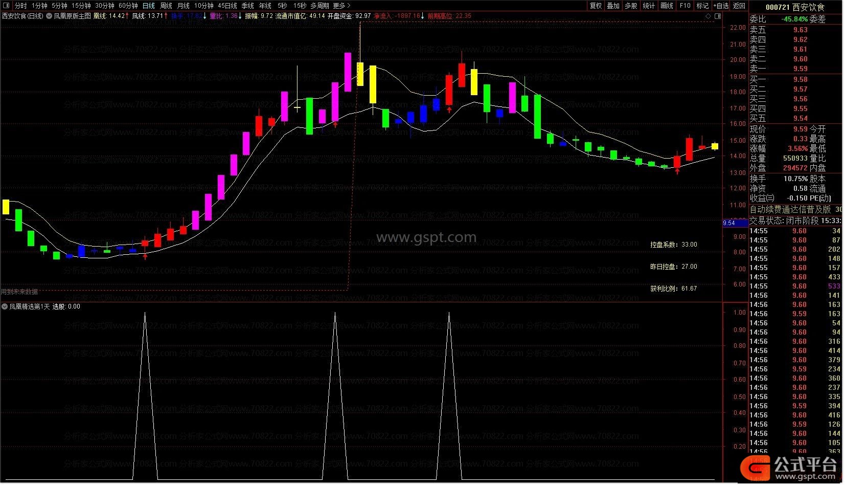Select the 10分钟 period
The width and height of the screenshot is (845, 485).
pyautogui.click(x=203, y=6)
